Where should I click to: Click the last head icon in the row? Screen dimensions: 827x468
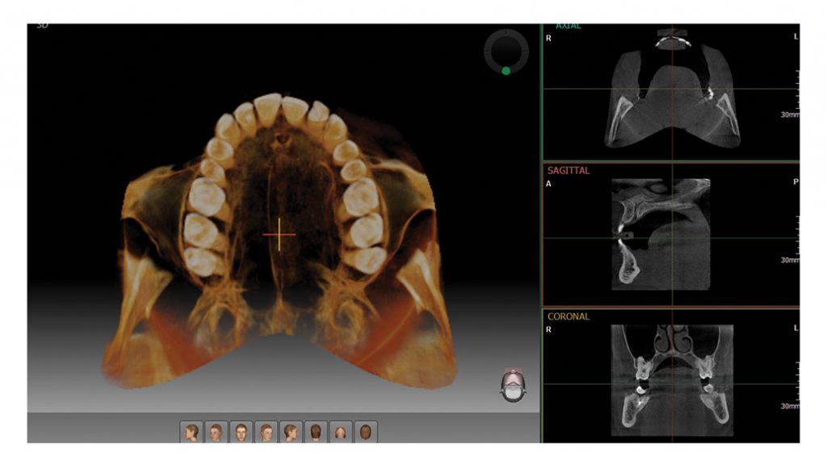click(x=365, y=432)
